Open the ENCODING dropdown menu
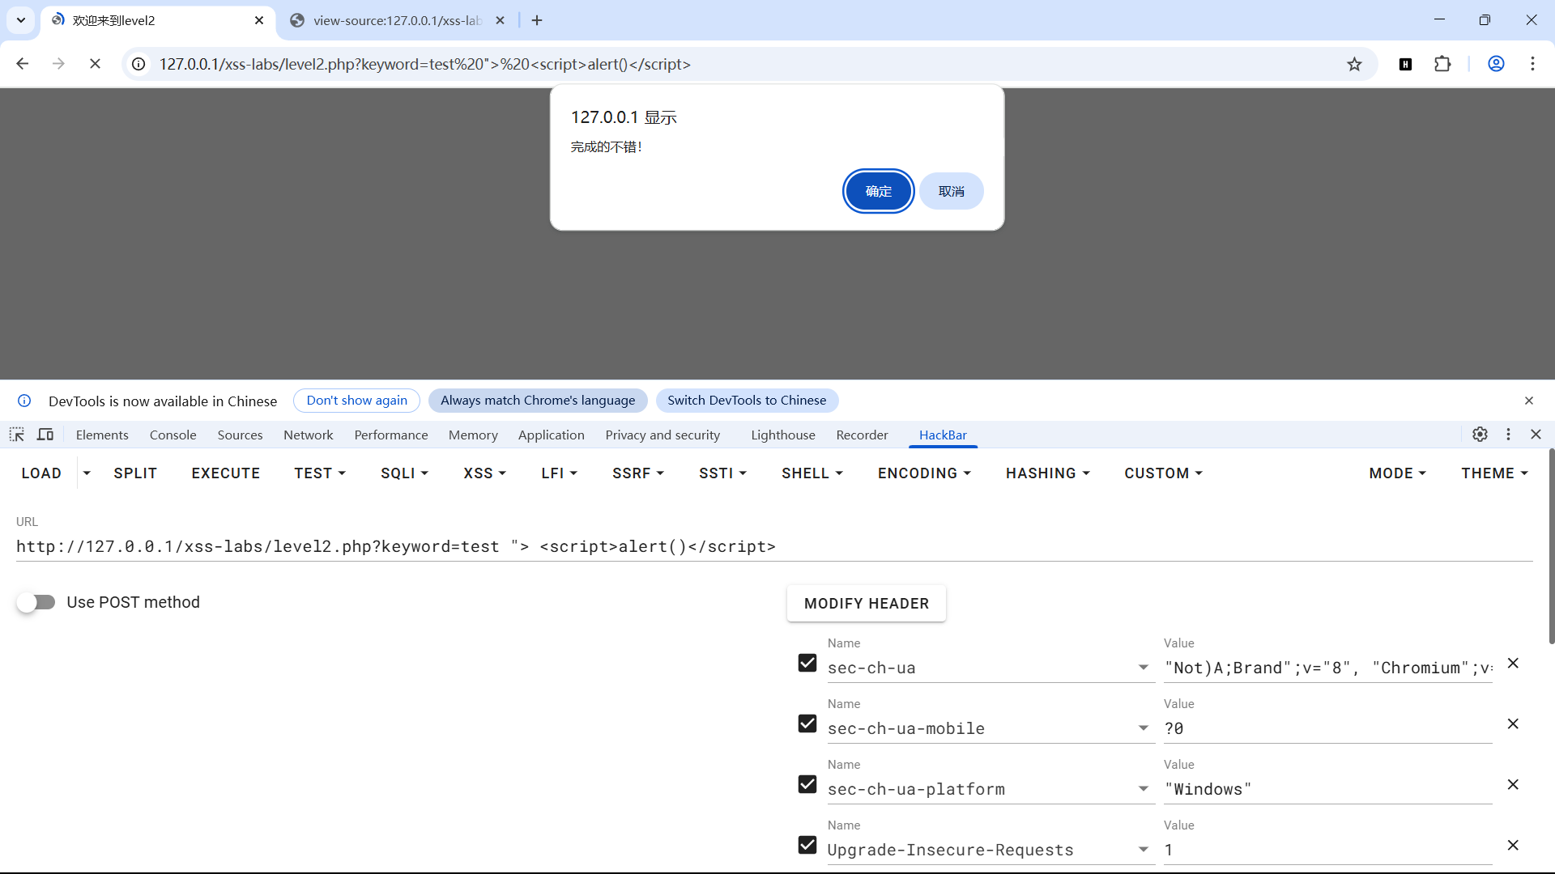This screenshot has width=1555, height=874. 924,473
